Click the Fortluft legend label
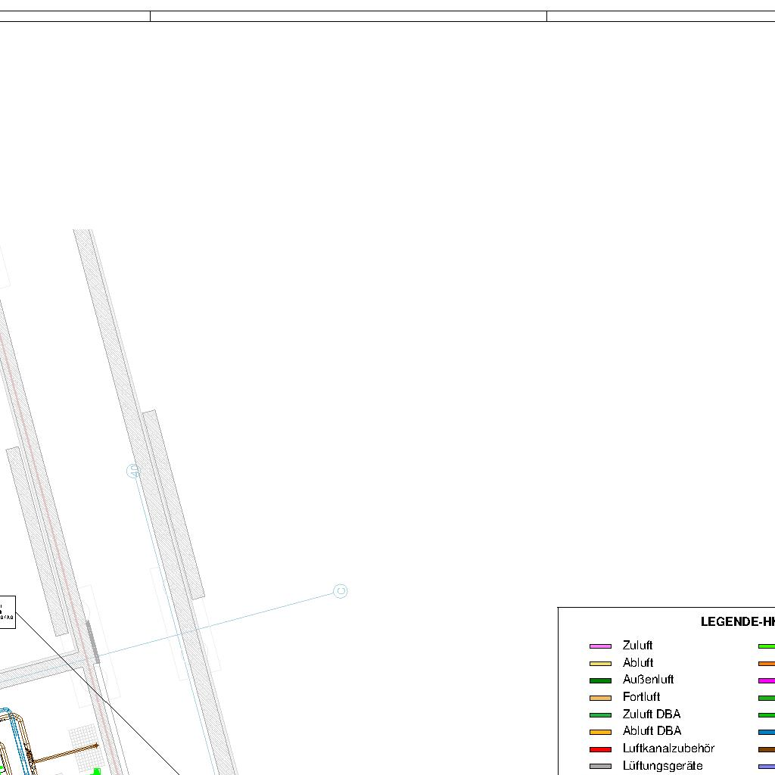 click(x=641, y=697)
